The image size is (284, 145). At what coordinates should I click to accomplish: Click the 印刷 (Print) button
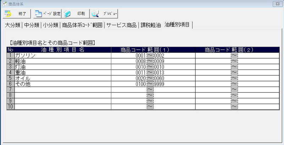(75, 14)
